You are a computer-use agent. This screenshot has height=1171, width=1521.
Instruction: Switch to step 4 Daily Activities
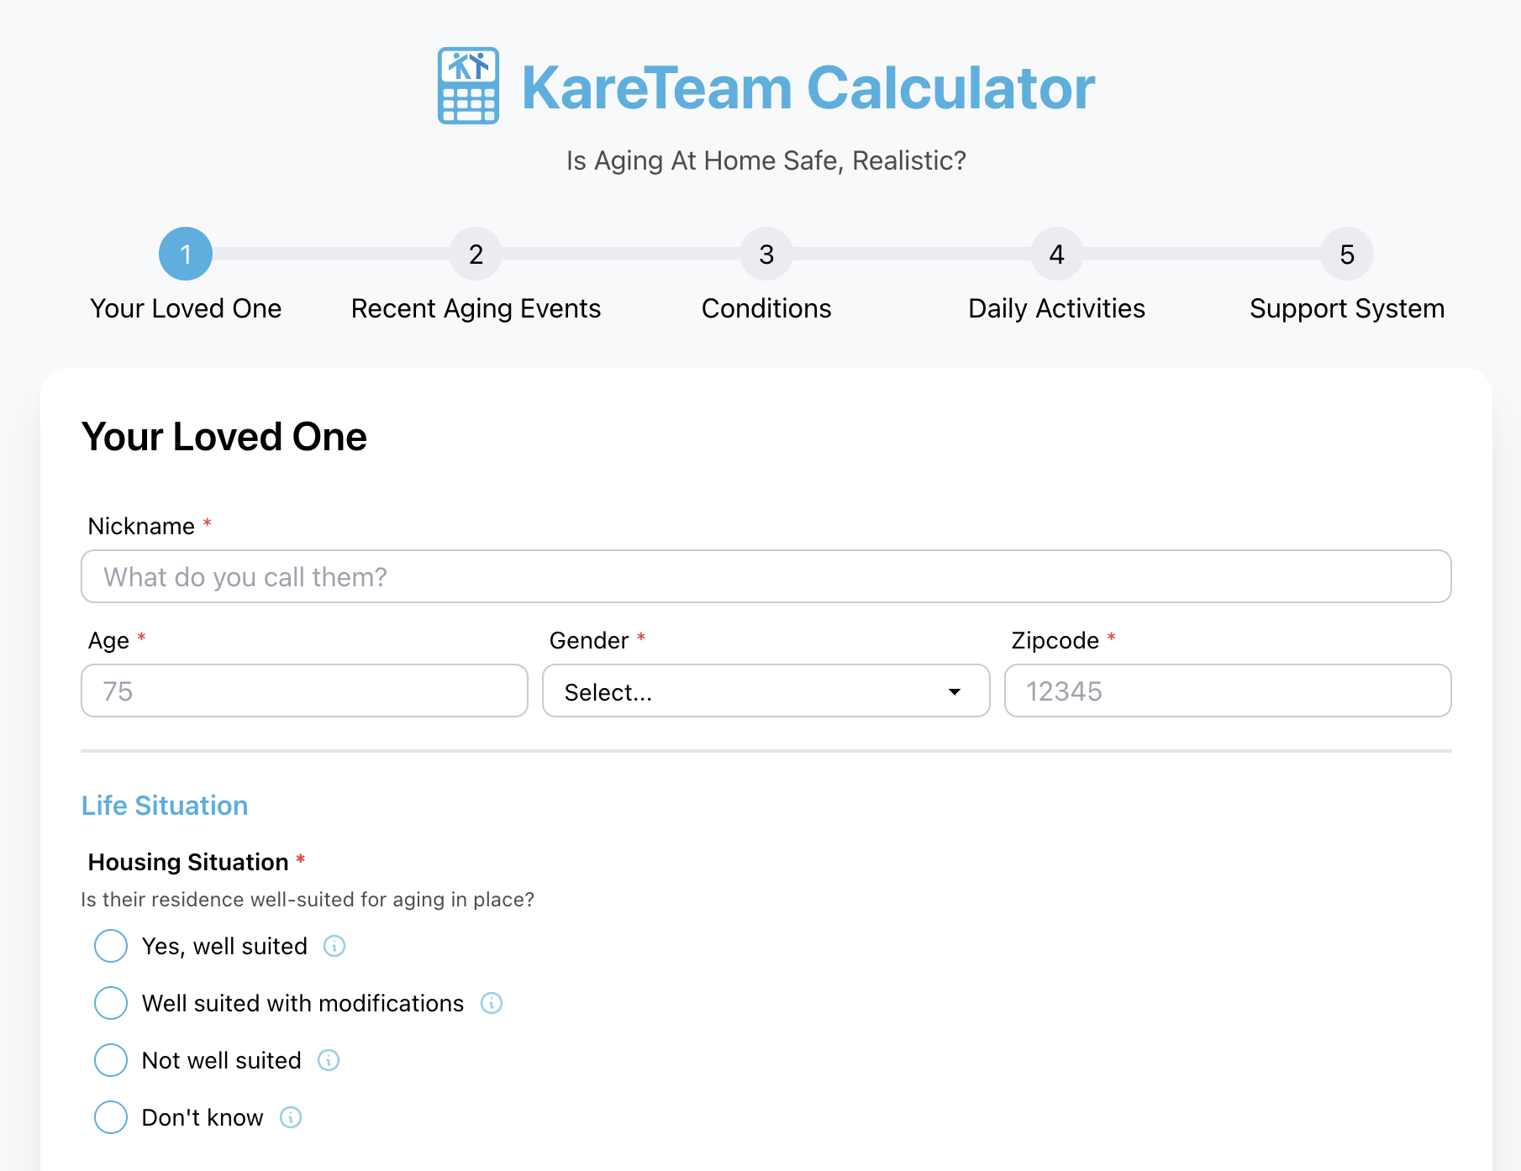coord(1057,254)
